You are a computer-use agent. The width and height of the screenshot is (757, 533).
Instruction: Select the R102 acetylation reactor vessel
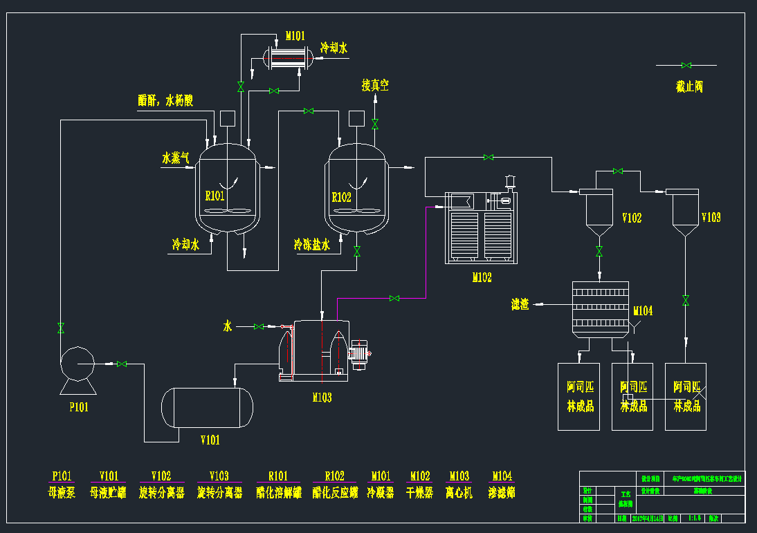tap(356, 190)
